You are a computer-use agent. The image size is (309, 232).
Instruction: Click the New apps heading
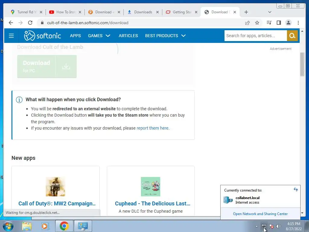tap(24, 158)
